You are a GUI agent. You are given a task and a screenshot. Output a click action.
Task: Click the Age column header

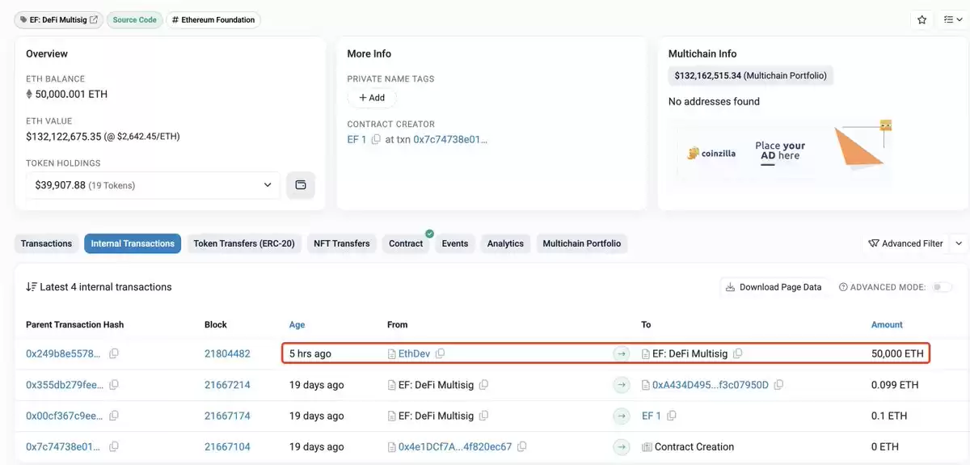click(x=297, y=324)
